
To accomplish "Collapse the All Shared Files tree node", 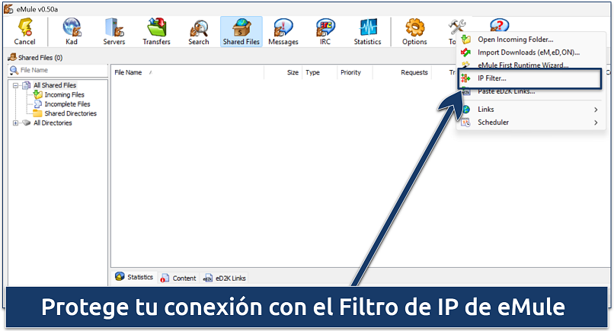I will click(x=16, y=85).
